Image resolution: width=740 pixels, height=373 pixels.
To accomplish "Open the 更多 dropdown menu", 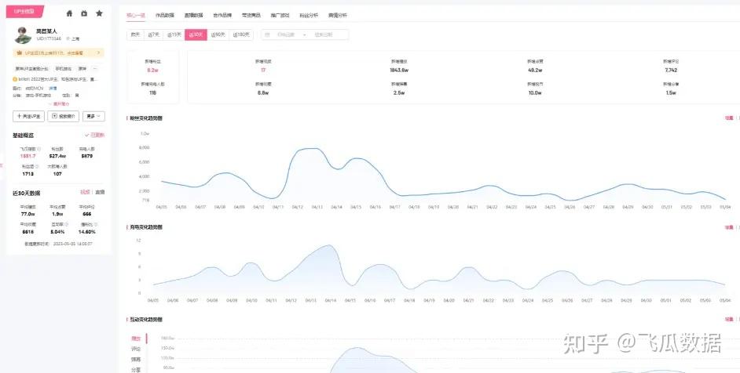I will [94, 116].
